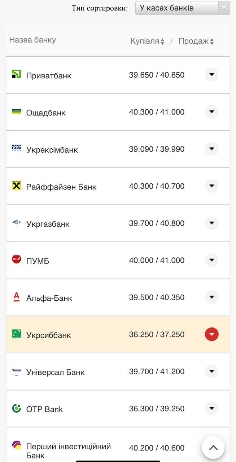This screenshot has height=462, width=236.
Task: Click the ПУМБ red round logo
Action: click(x=17, y=259)
